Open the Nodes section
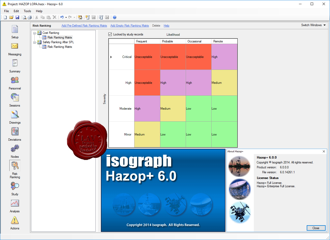This screenshot has height=240, width=330. click(x=15, y=151)
